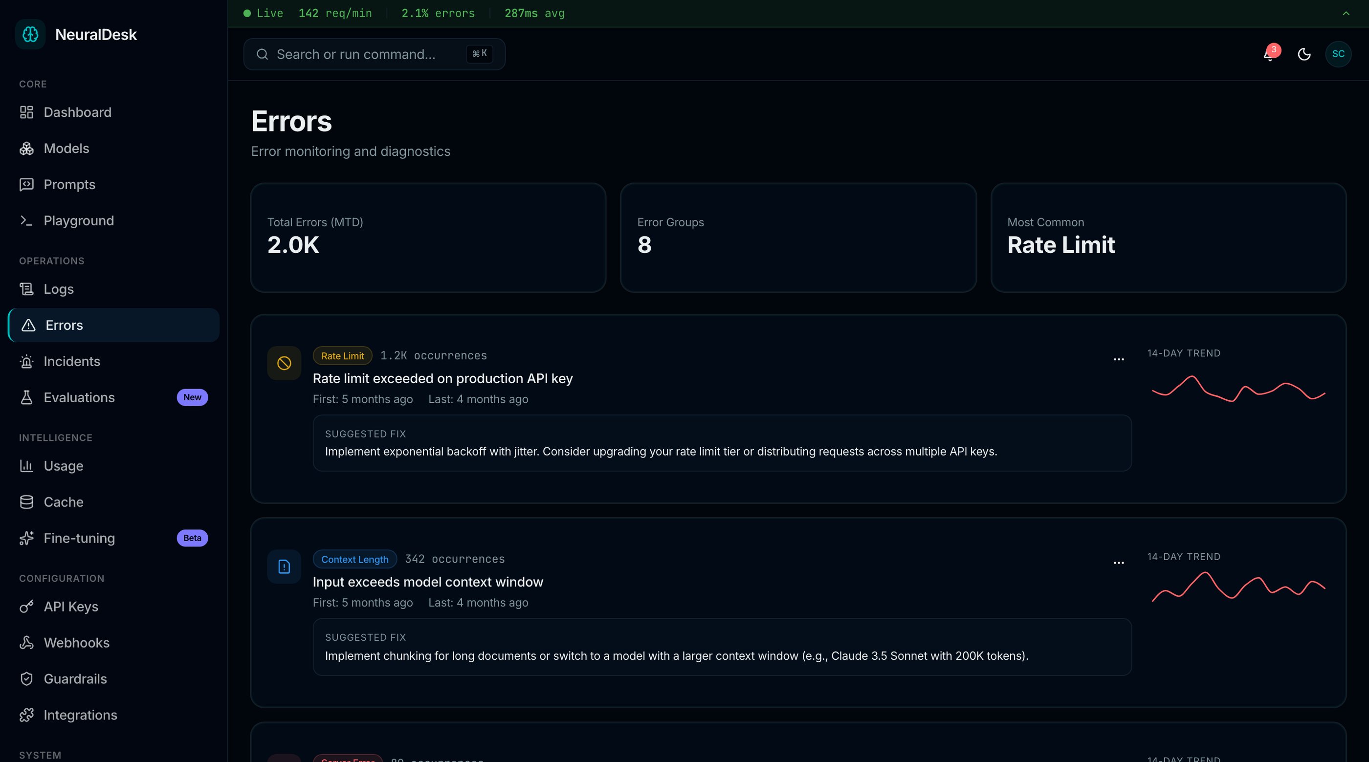Click the Integrations puzzle icon
The height and width of the screenshot is (762, 1369).
pos(26,715)
